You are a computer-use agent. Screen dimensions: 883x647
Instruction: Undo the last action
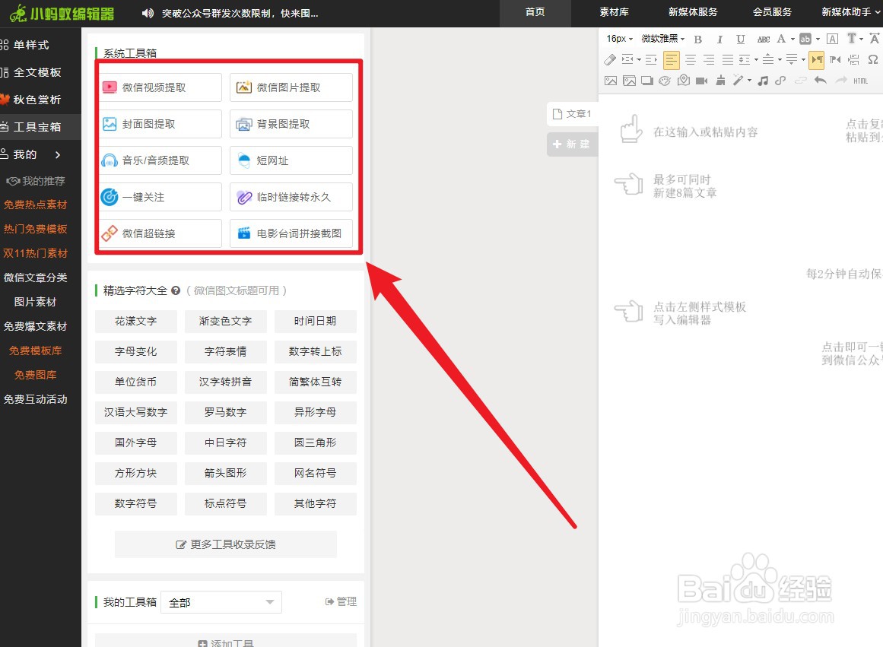820,81
